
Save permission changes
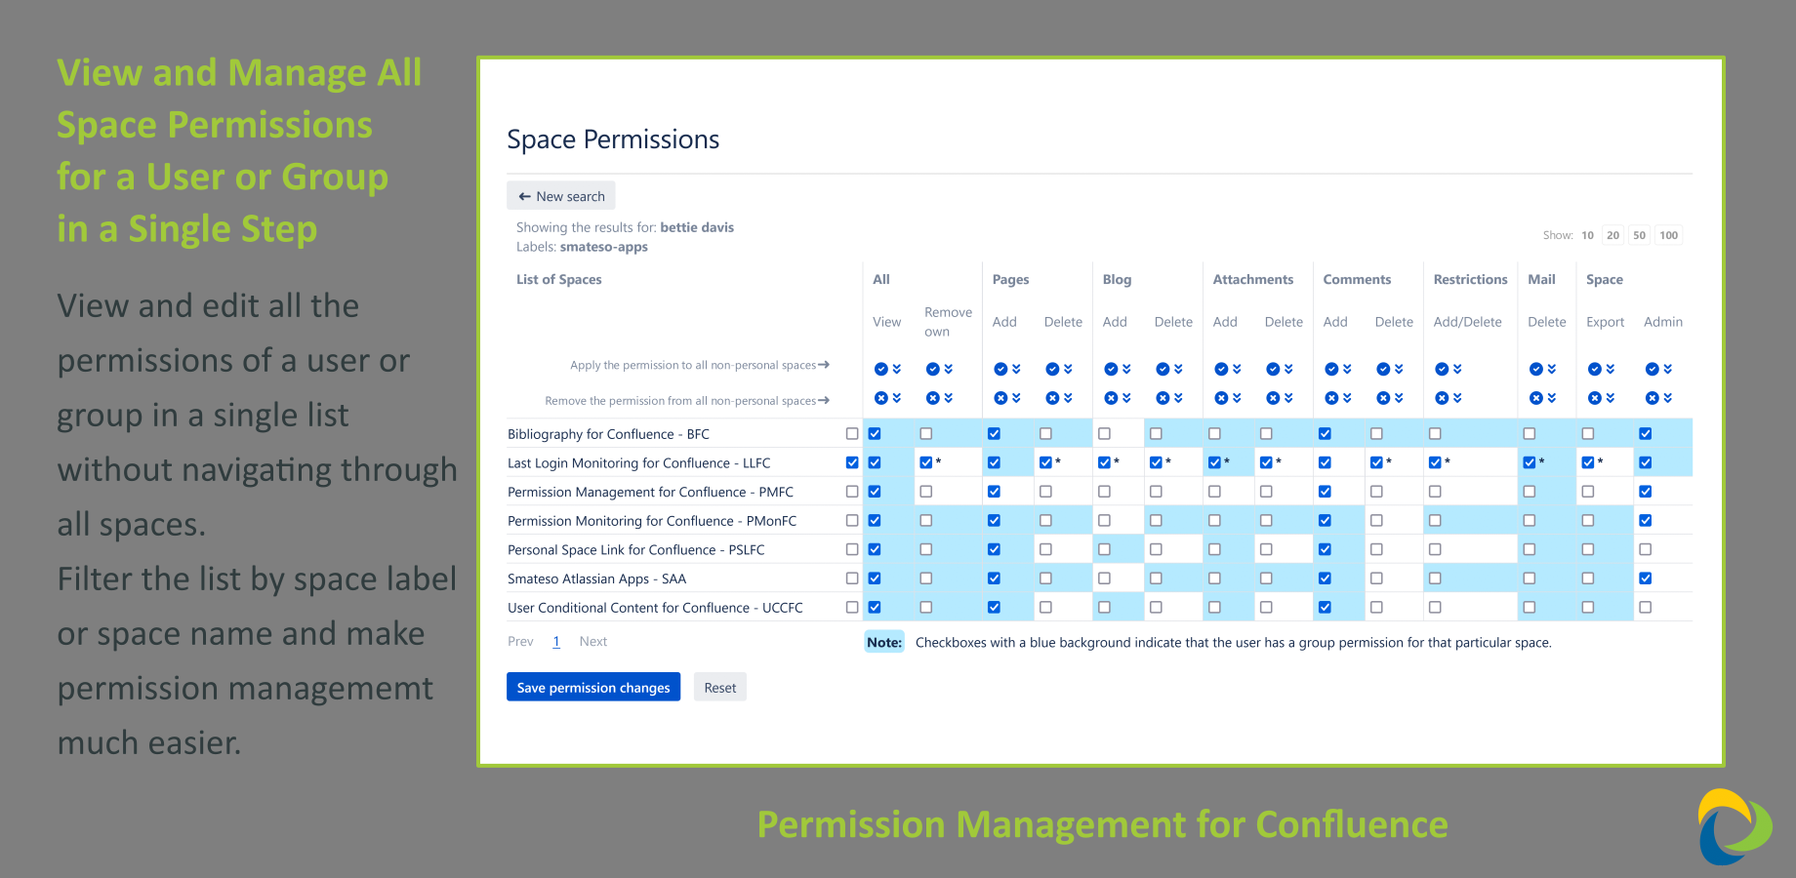(593, 687)
